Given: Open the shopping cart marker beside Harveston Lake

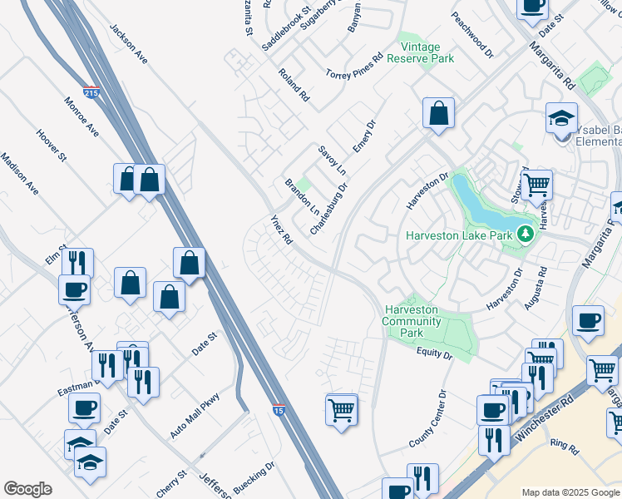Looking at the screenshot, I should click(536, 187).
